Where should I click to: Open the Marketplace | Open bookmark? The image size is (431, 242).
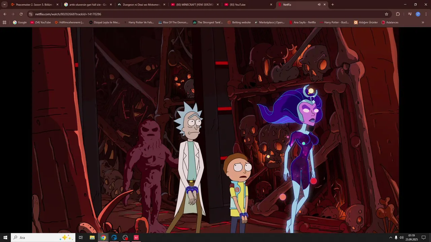pyautogui.click(x=269, y=23)
